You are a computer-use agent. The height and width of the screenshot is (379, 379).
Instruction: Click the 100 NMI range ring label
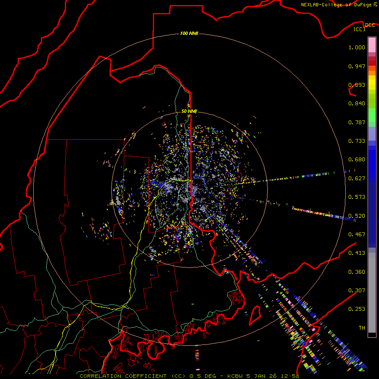189,33
